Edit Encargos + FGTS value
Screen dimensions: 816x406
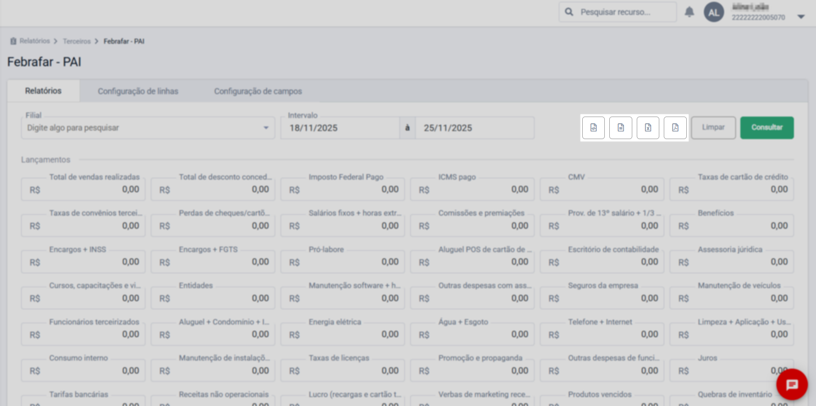click(x=213, y=262)
